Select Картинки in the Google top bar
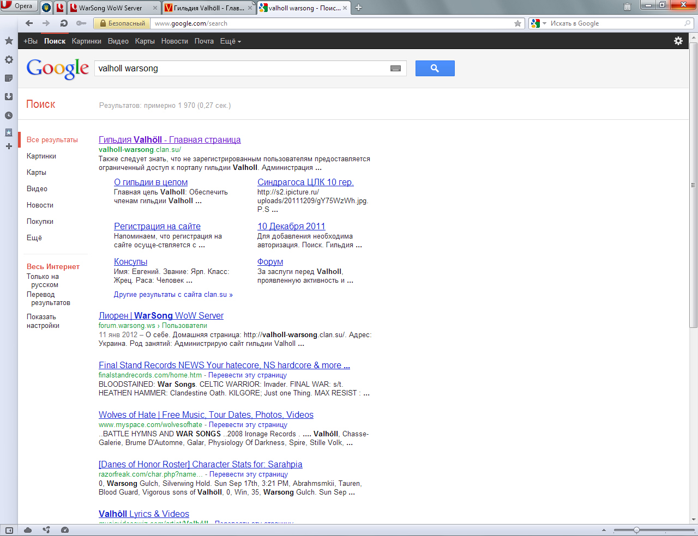The height and width of the screenshot is (536, 698). (86, 41)
